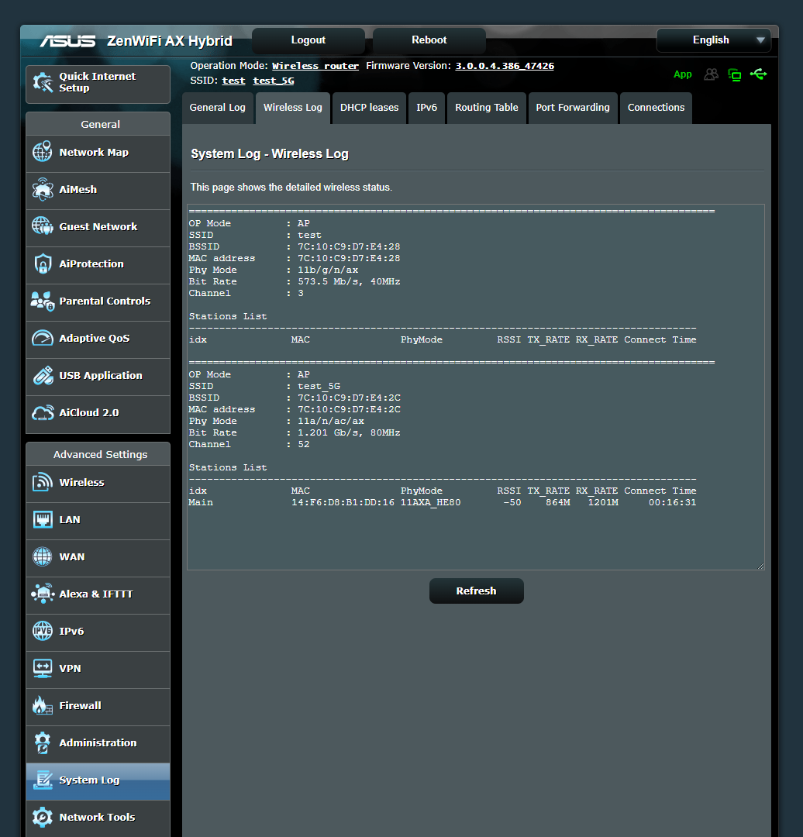Open USB device status icon

tap(759, 74)
